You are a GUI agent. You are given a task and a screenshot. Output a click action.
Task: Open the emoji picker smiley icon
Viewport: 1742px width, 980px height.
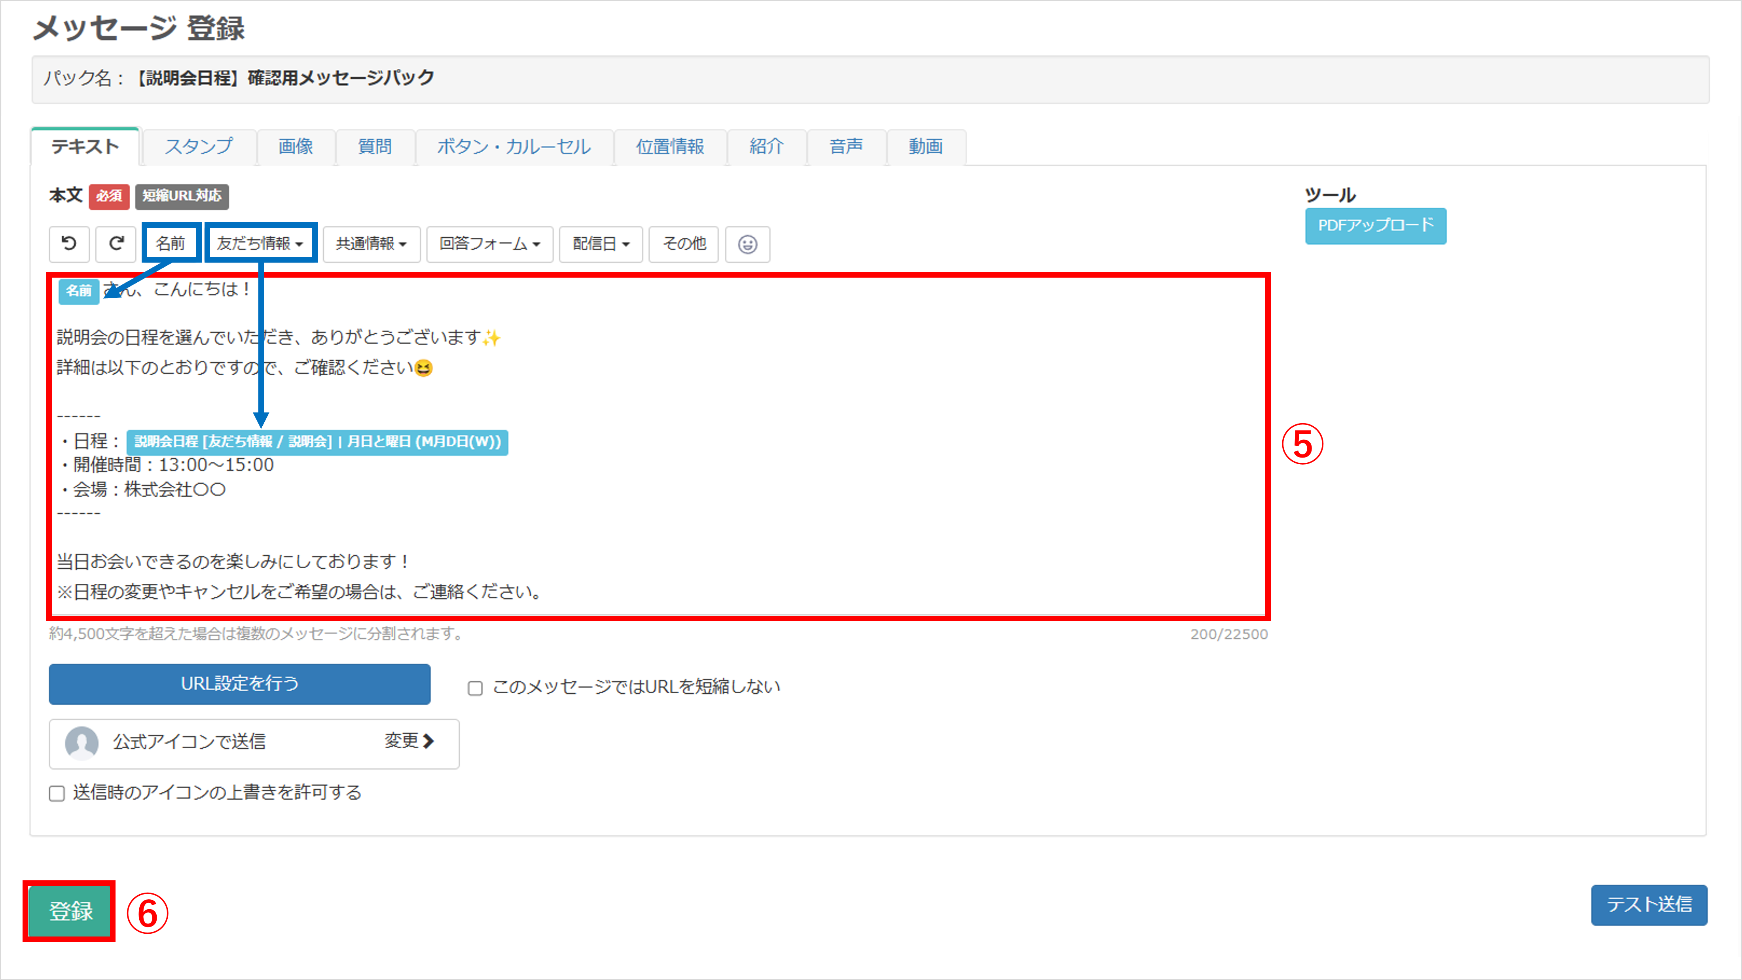pos(747,244)
